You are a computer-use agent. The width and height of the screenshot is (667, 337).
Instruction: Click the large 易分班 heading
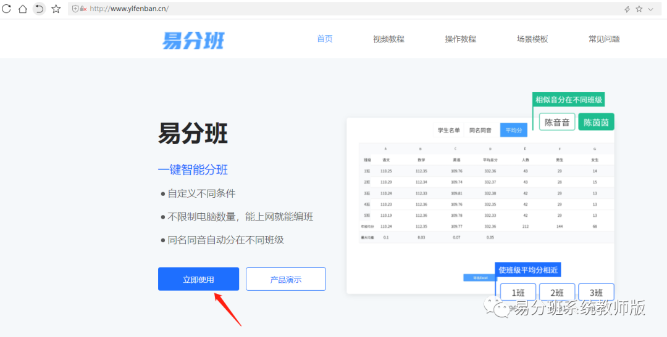click(x=193, y=134)
